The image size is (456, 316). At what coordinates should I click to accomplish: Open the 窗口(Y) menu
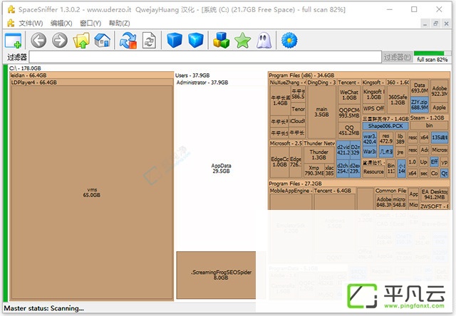[x=90, y=23]
